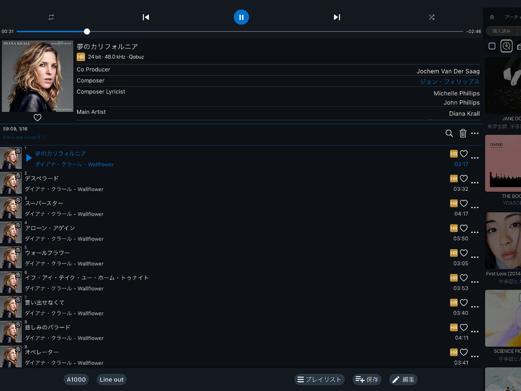521x391 pixels.
Task: Click the playback progress slider handle
Action: pyautogui.click(x=87, y=31)
